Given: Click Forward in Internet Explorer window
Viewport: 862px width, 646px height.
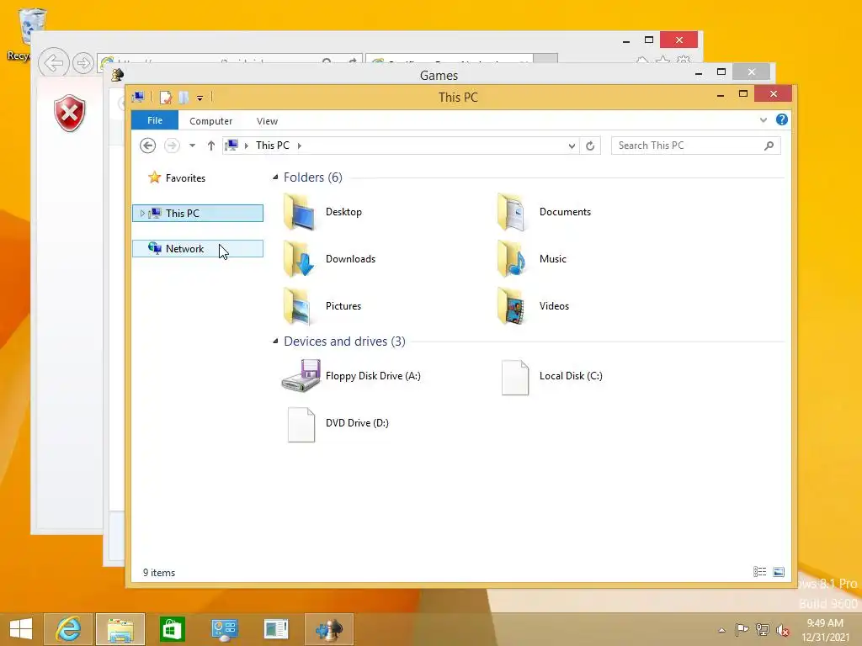Looking at the screenshot, I should (83, 63).
